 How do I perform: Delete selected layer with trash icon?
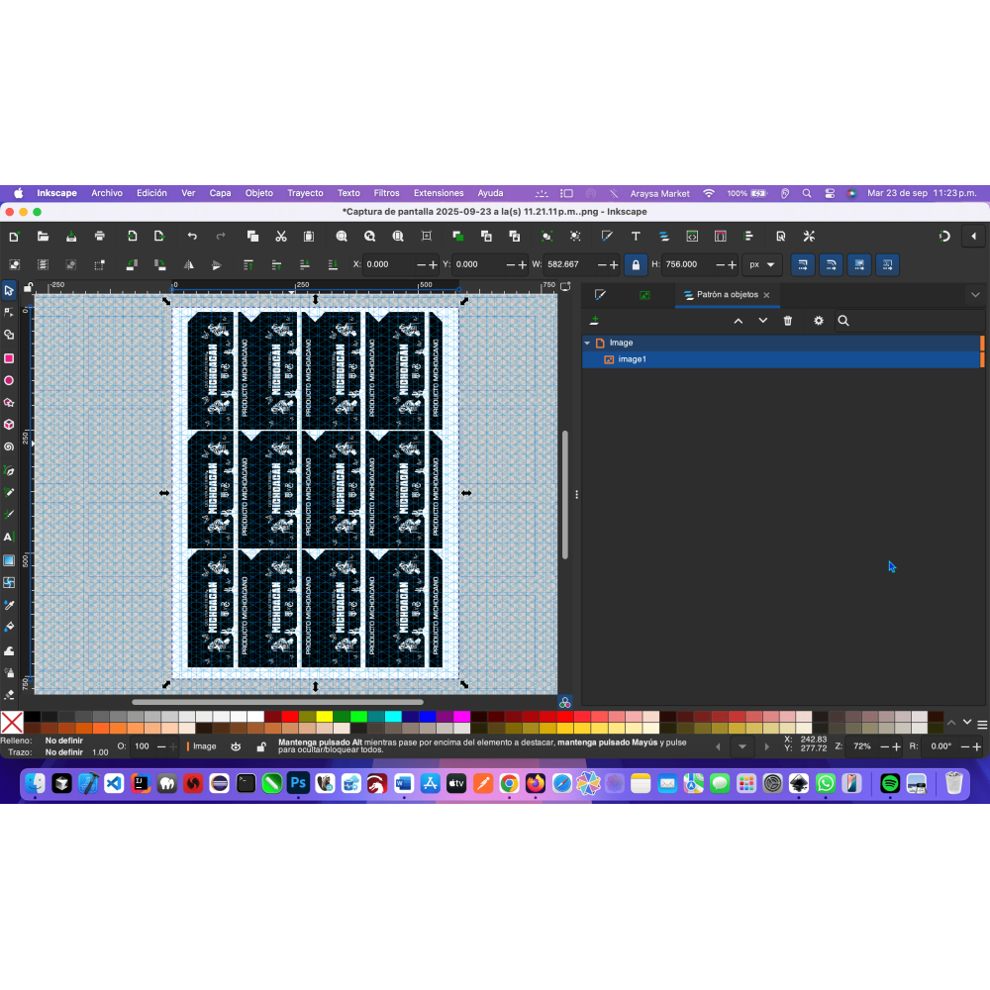click(788, 321)
